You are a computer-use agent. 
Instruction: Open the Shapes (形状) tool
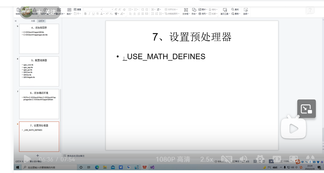pos(194,11)
